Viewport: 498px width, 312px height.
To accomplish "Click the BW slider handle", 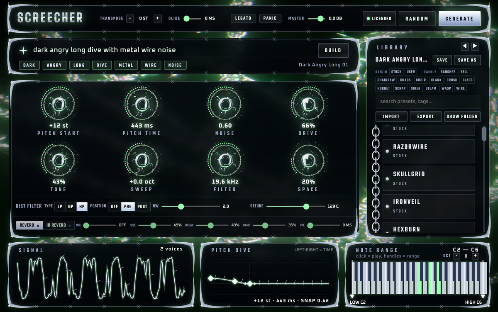I will coord(181,206).
